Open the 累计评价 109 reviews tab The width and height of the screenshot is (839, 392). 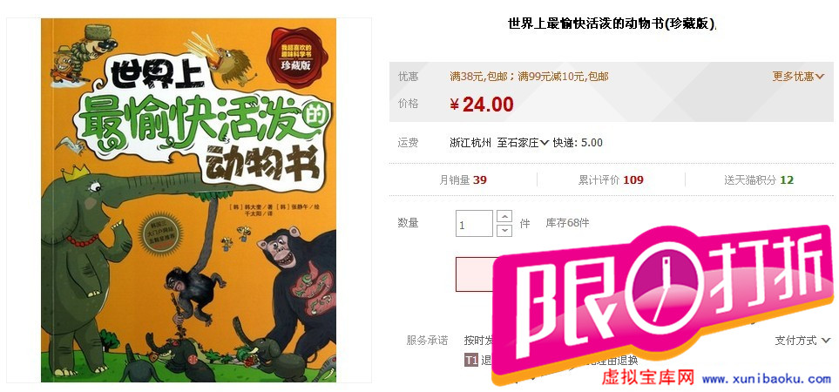point(611,180)
